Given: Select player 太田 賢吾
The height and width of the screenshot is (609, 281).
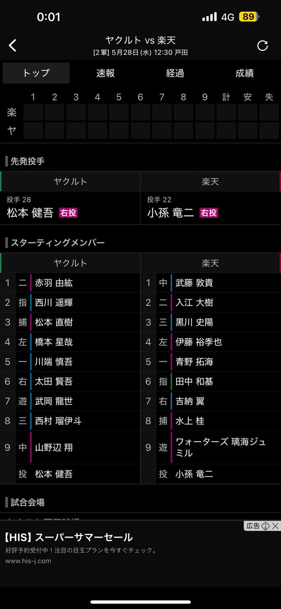Looking at the screenshot, I should (x=54, y=382).
